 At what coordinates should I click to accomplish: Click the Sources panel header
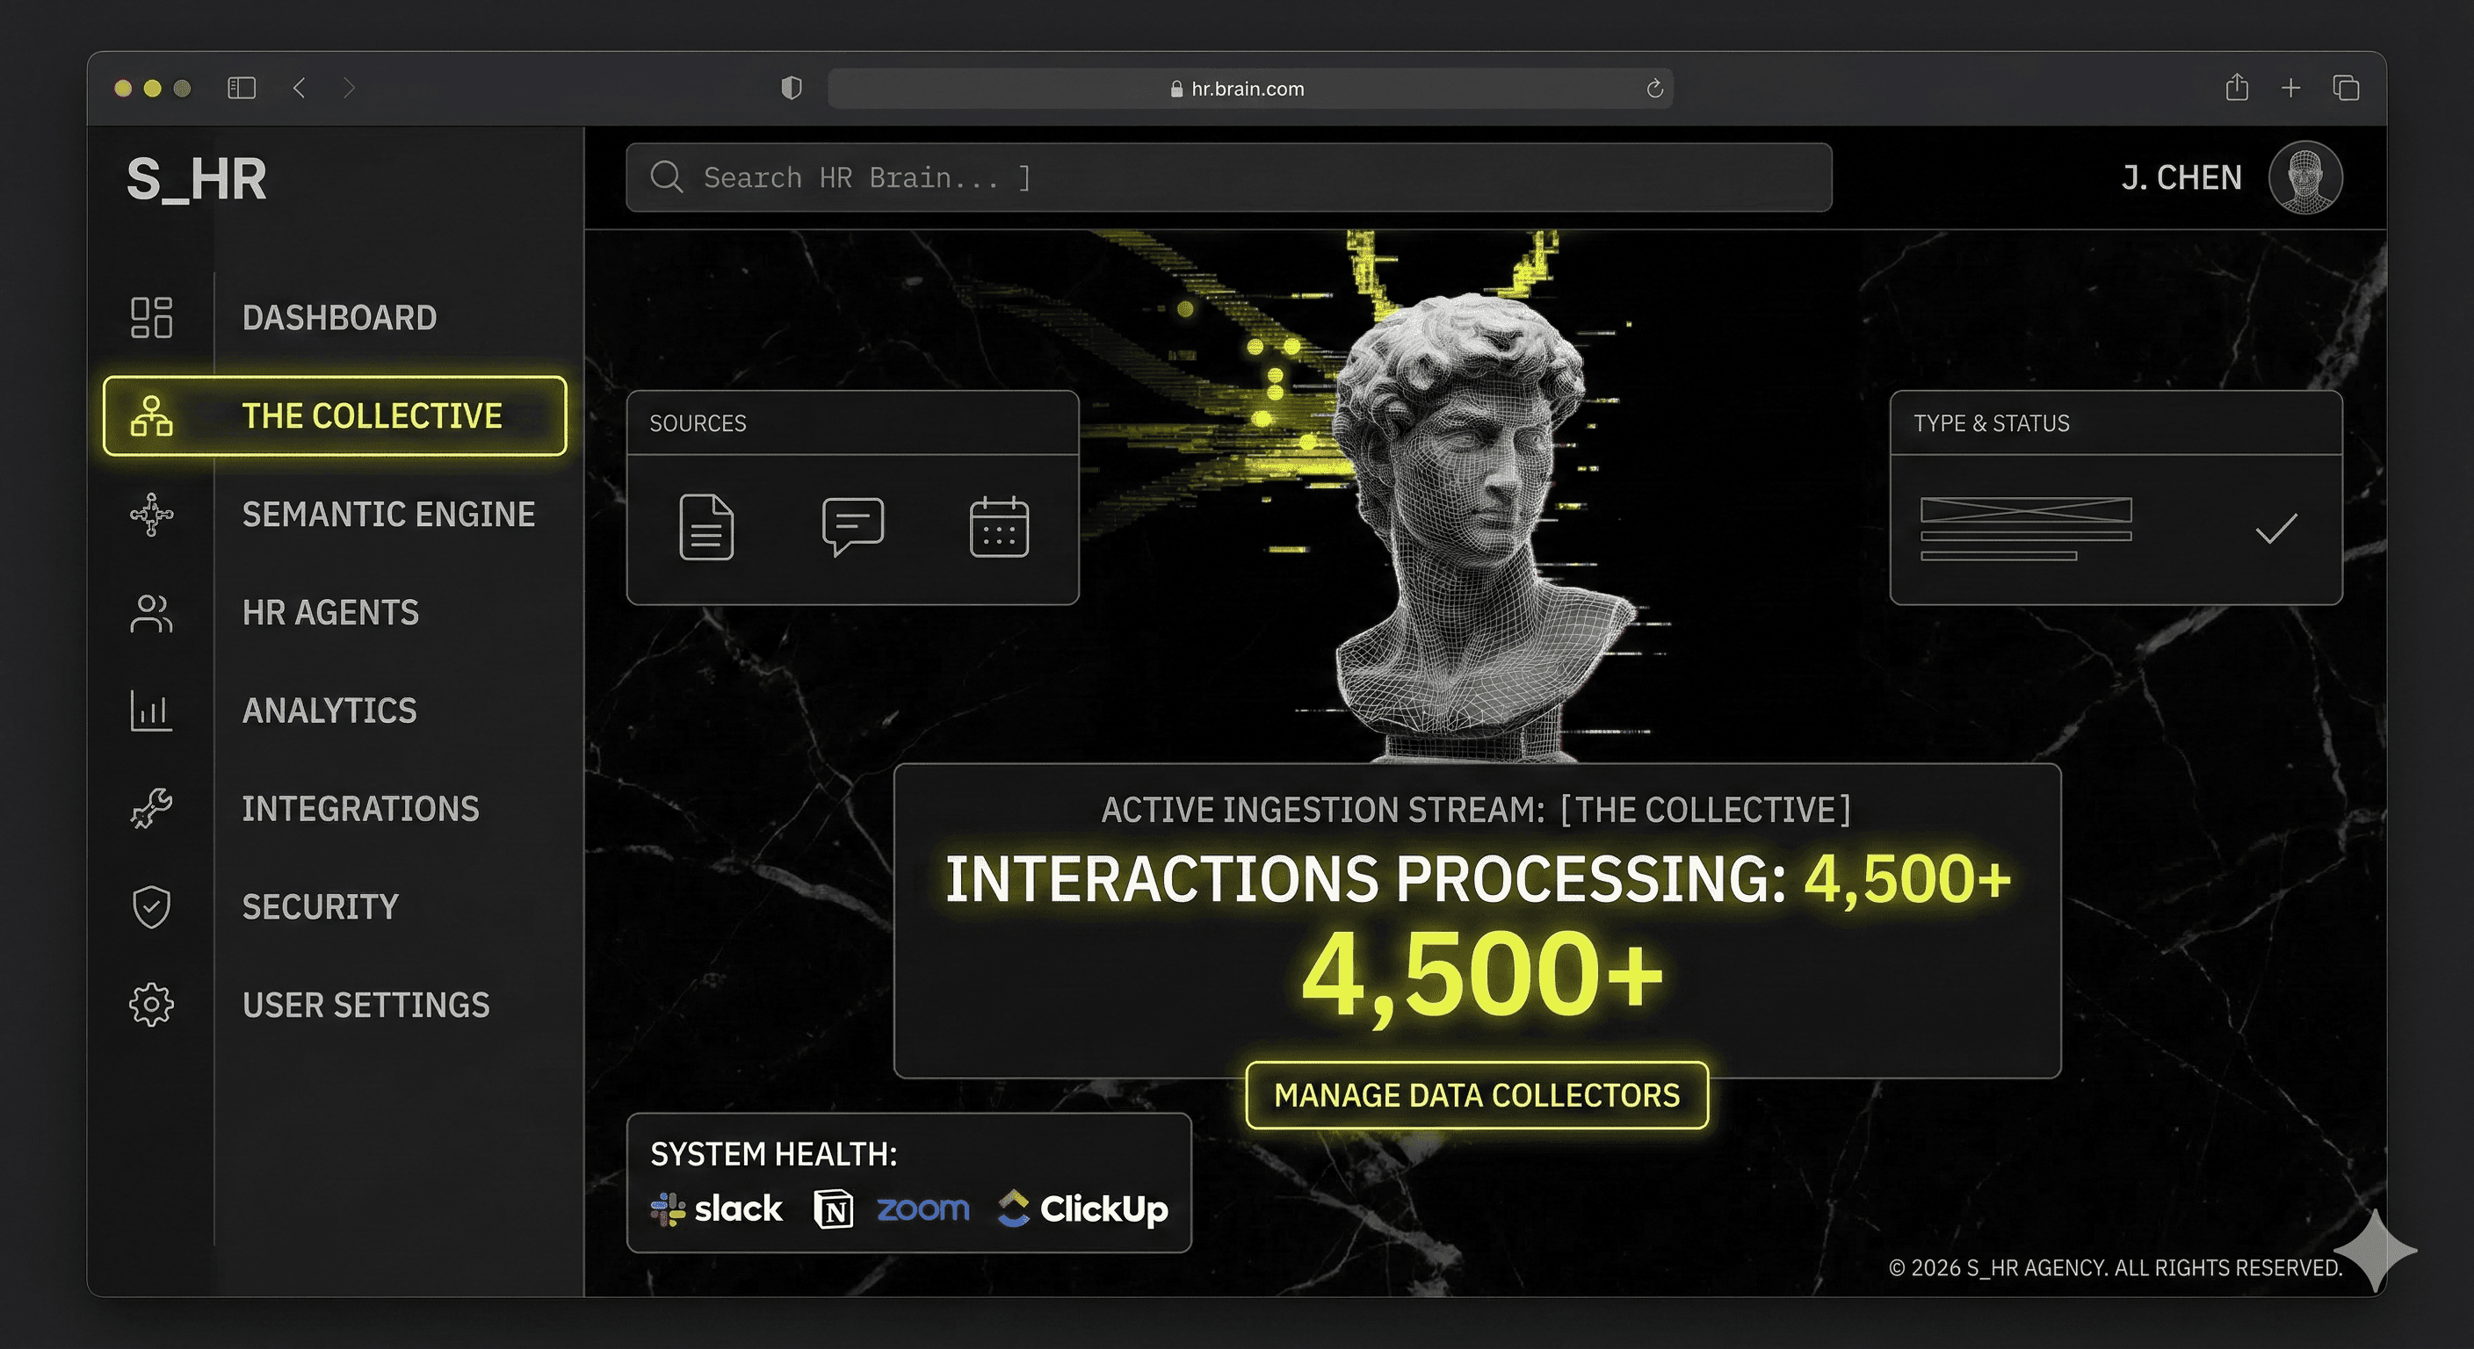tap(853, 423)
